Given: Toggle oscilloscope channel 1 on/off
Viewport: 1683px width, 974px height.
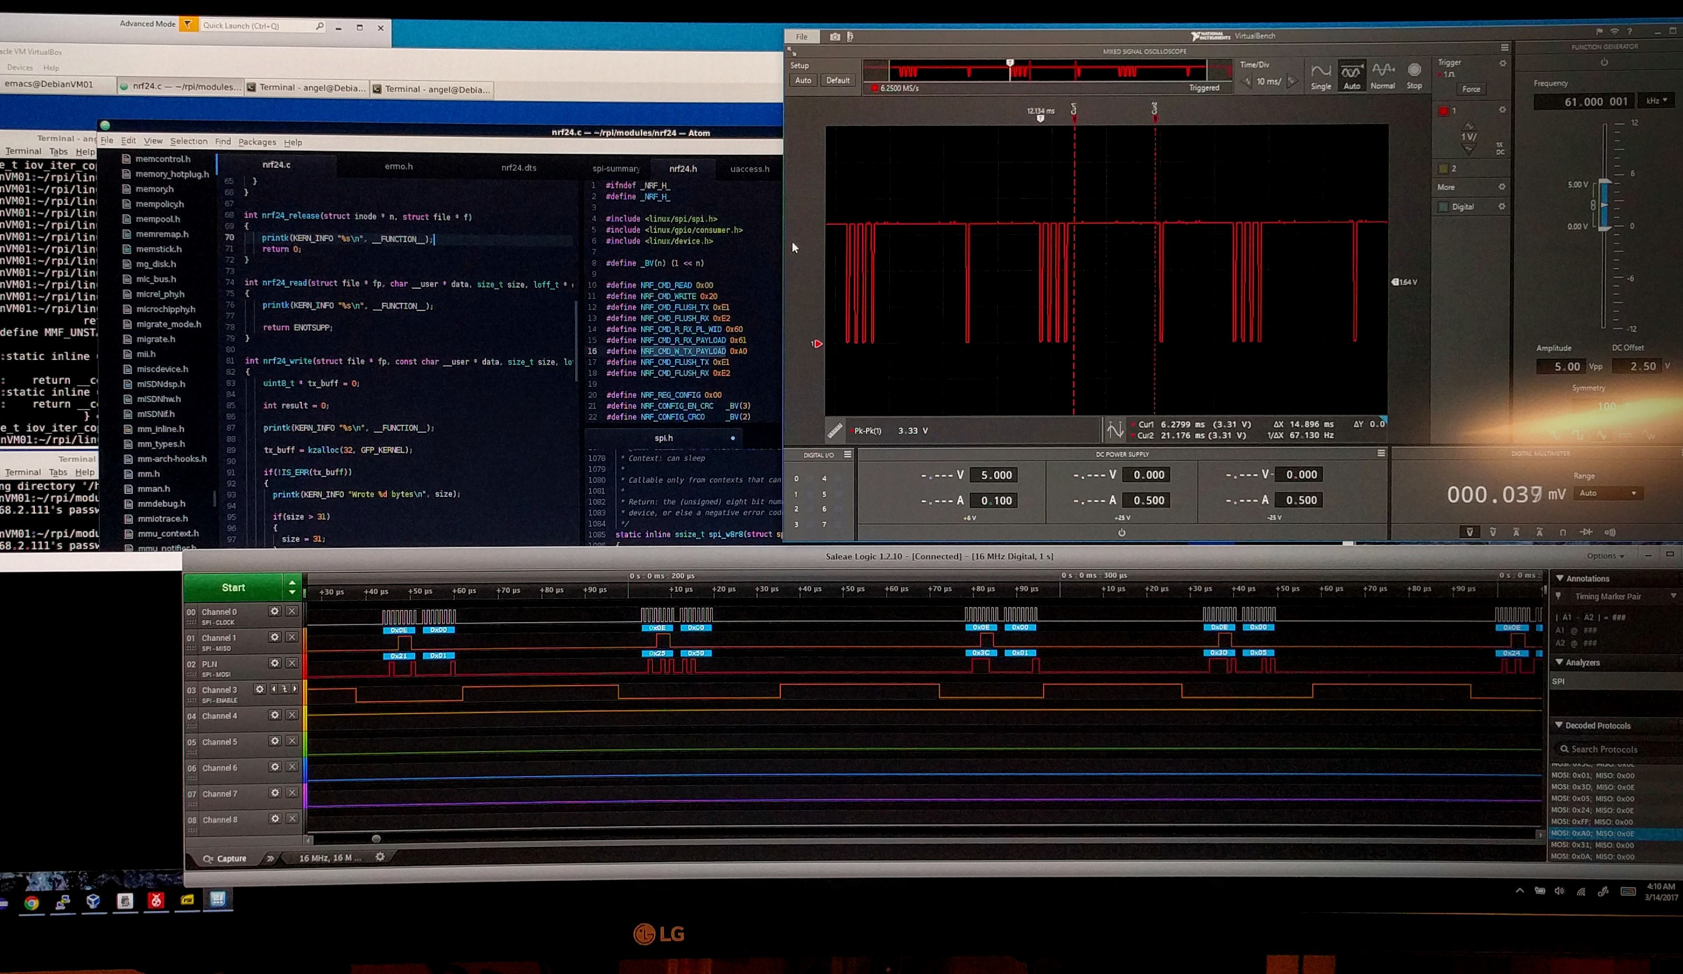Looking at the screenshot, I should tap(1444, 111).
